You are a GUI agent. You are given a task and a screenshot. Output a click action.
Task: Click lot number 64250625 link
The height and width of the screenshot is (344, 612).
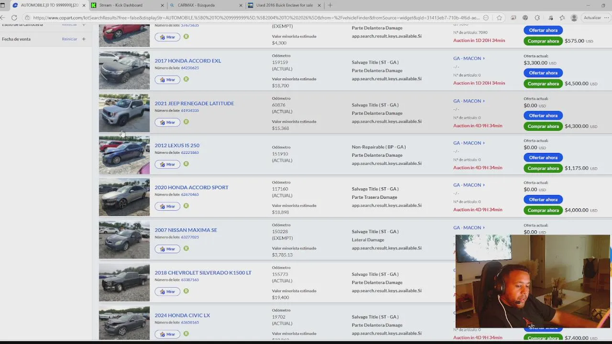pyautogui.click(x=190, y=68)
